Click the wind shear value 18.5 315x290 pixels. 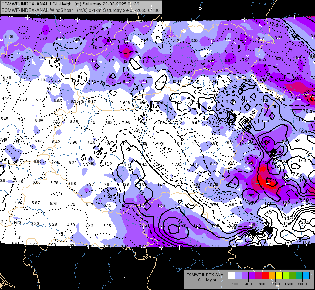click(x=302, y=161)
